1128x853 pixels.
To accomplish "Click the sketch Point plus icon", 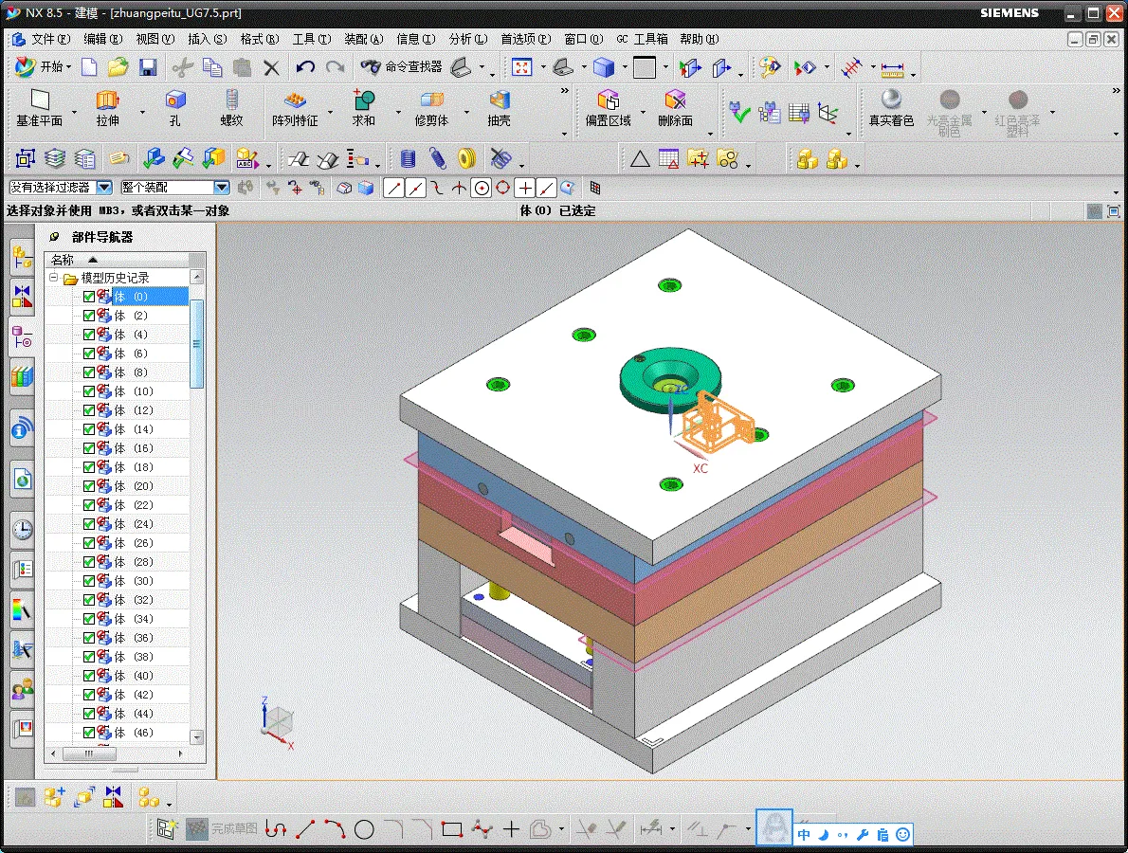I will click(511, 829).
